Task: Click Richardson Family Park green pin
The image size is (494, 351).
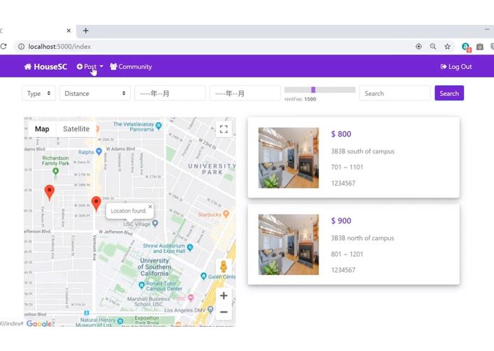Action: point(55,171)
